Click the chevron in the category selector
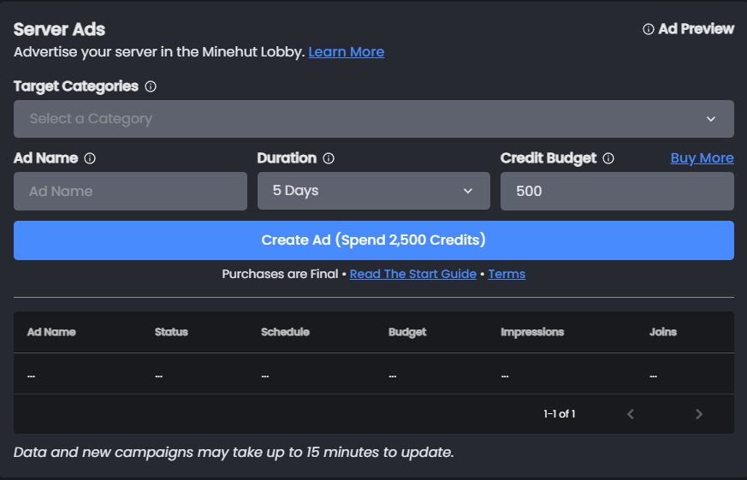Viewport: 747px width, 480px height. coord(711,119)
